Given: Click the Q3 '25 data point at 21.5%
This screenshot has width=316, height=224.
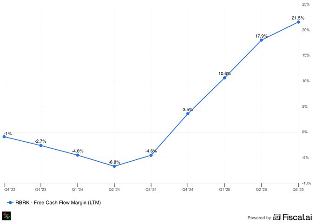Looking at the screenshot, I should (x=298, y=22).
